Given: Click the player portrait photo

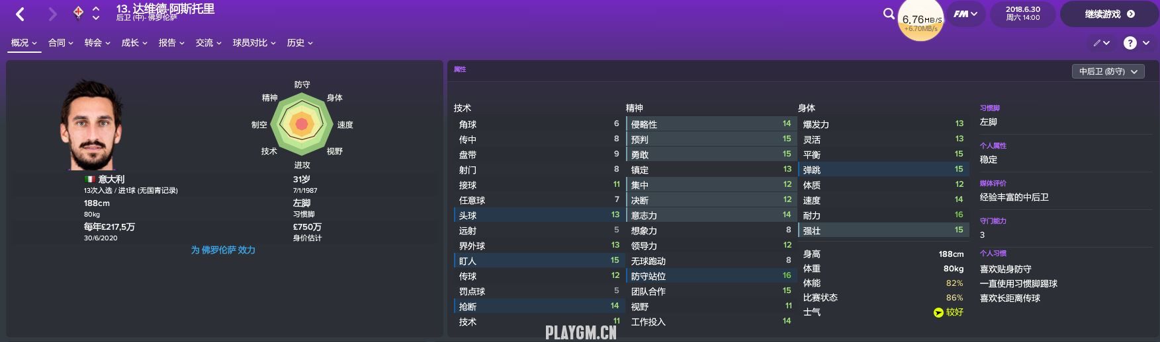Looking at the screenshot, I should [93, 125].
